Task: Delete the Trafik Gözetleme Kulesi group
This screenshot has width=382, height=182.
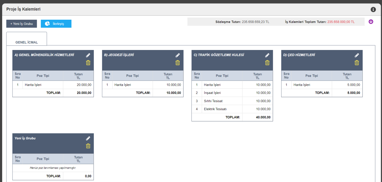Action: point(267,63)
